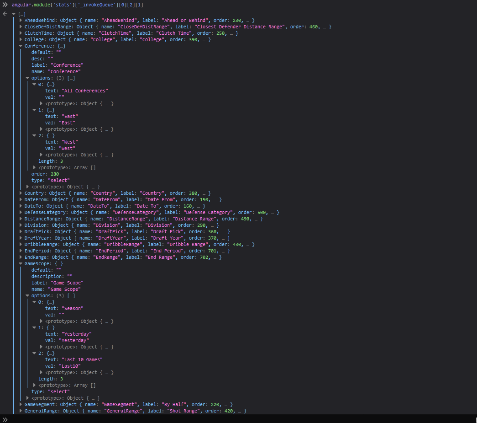The width and height of the screenshot is (477, 423).
Task: Expand the College object row
Action: point(21,39)
